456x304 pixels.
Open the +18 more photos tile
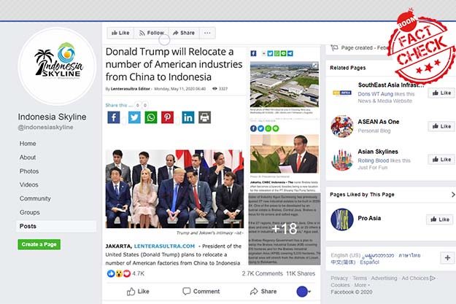click(x=285, y=229)
